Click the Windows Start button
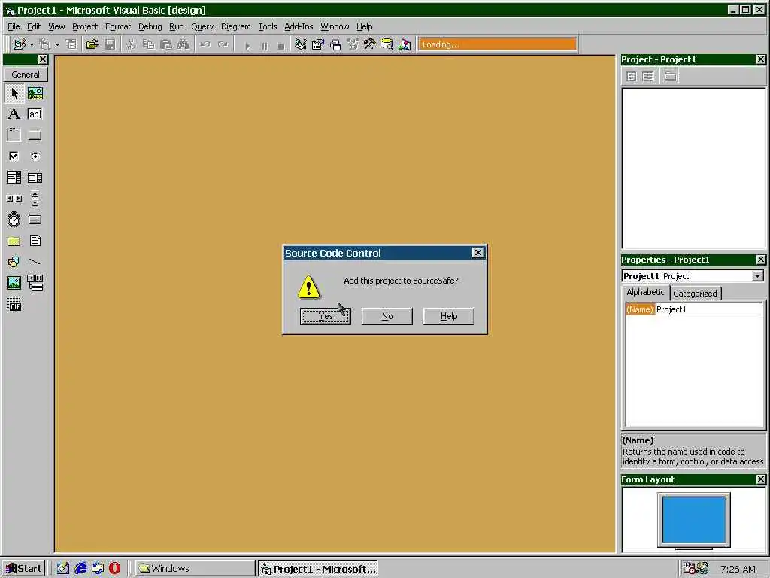The image size is (770, 578). click(x=23, y=569)
